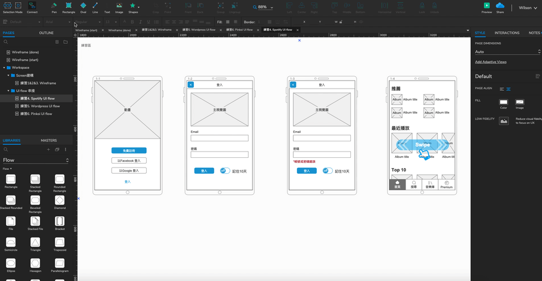
Task: Click the 登入 link on screen 1-1
Action: click(x=127, y=182)
